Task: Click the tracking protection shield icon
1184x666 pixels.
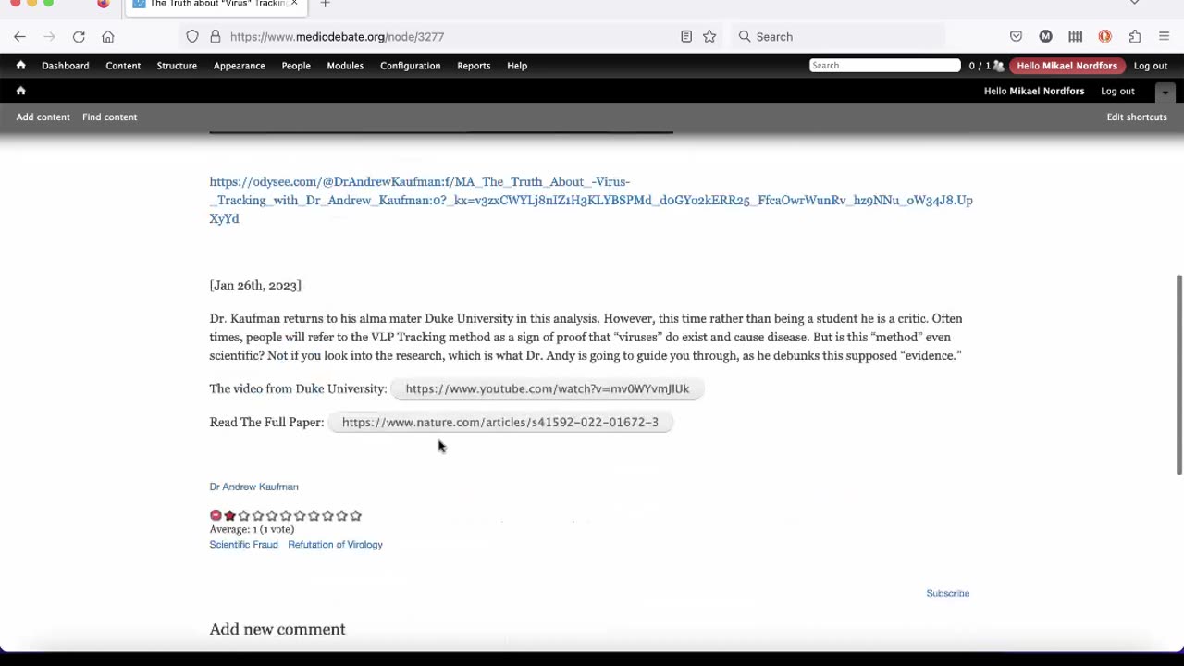Action: pos(192,37)
